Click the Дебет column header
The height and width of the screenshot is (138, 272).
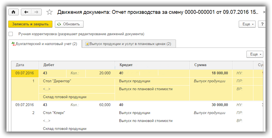click(x=49, y=65)
